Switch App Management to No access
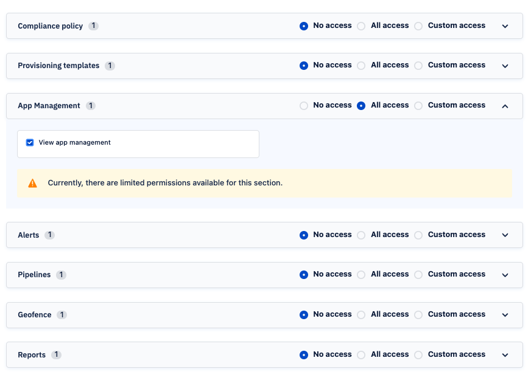 click(x=304, y=105)
